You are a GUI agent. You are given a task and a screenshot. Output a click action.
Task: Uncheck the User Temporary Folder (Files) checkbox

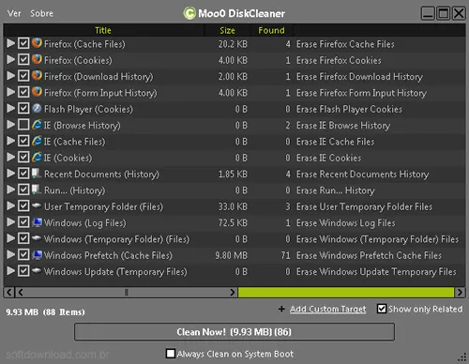23,205
